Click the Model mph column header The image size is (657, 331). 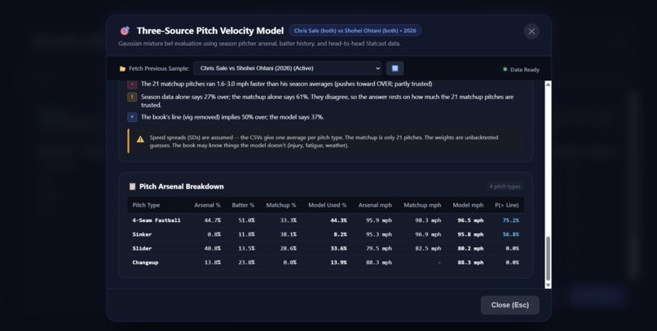(x=468, y=205)
